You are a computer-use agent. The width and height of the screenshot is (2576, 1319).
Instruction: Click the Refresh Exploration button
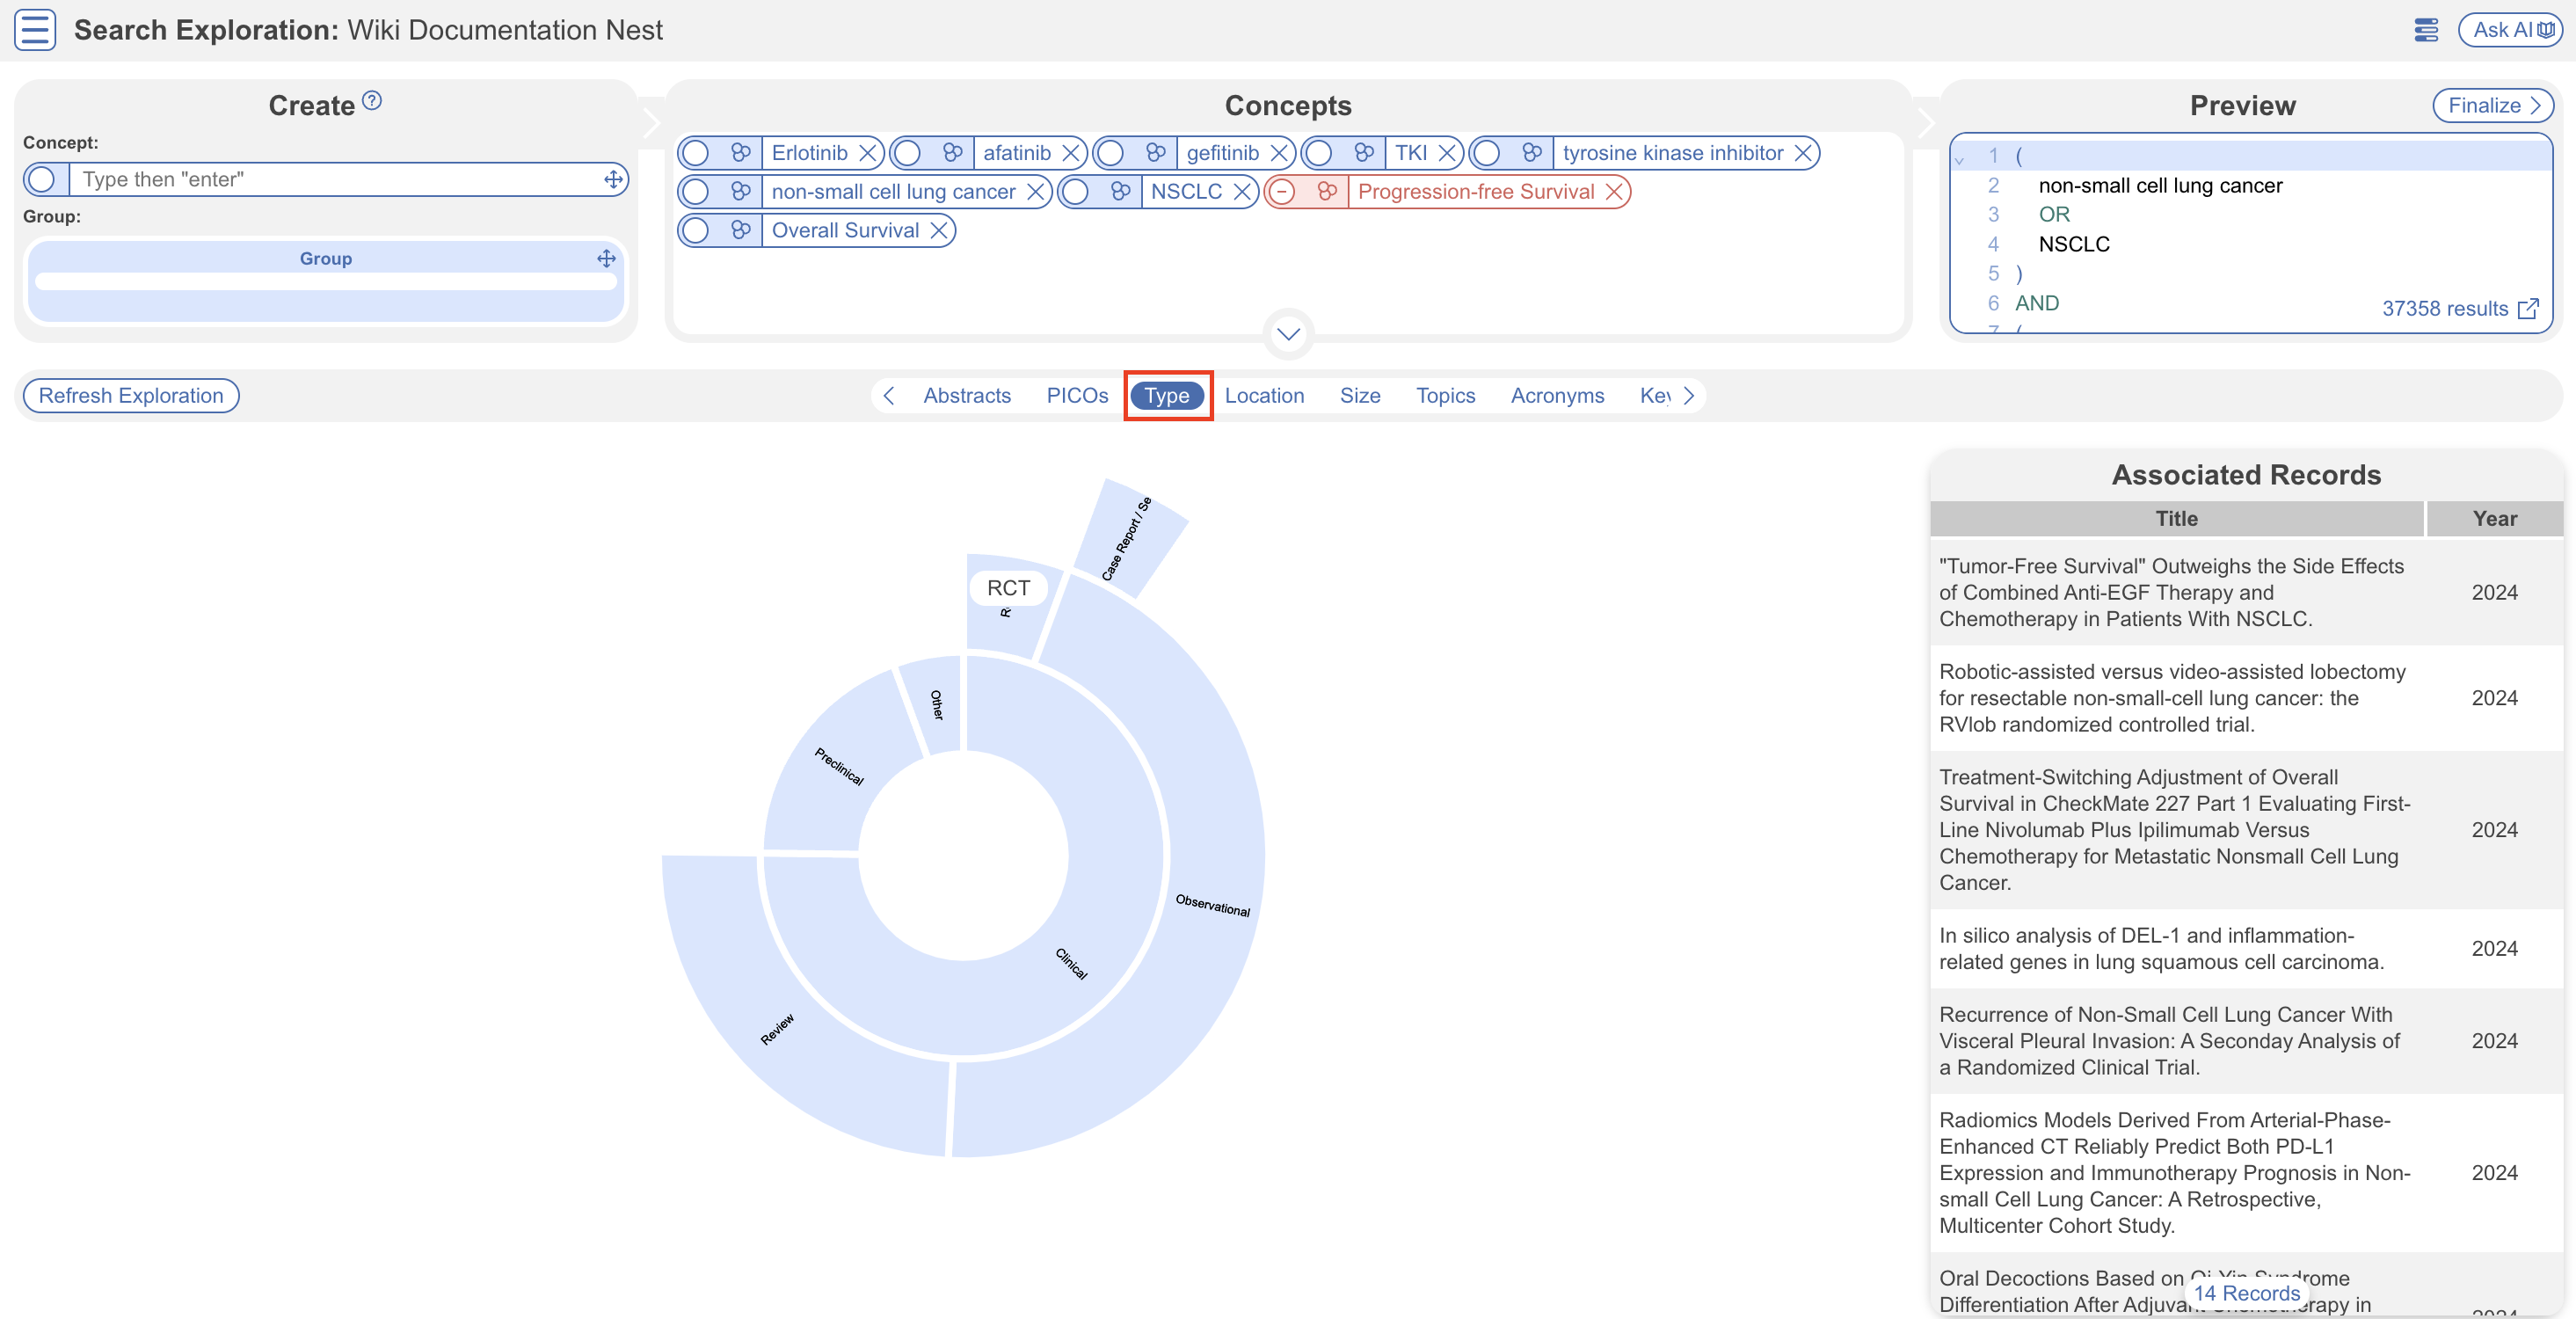[131, 396]
